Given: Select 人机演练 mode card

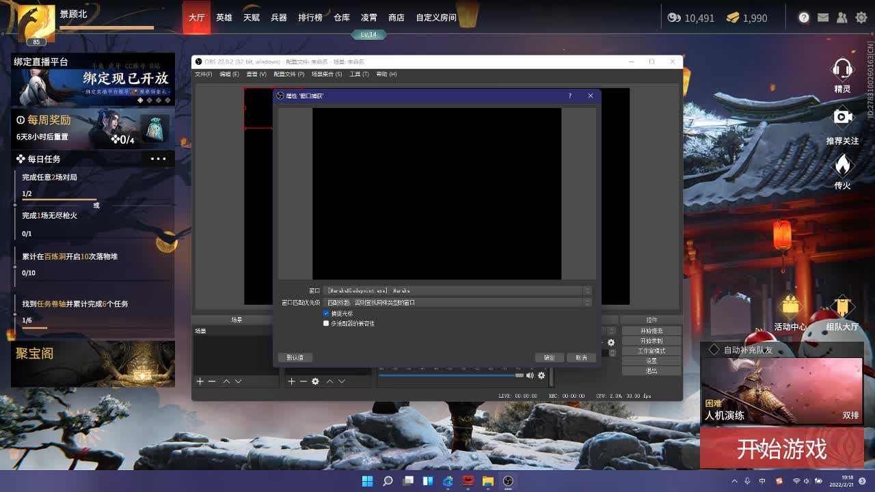Looking at the screenshot, I should 781,391.
